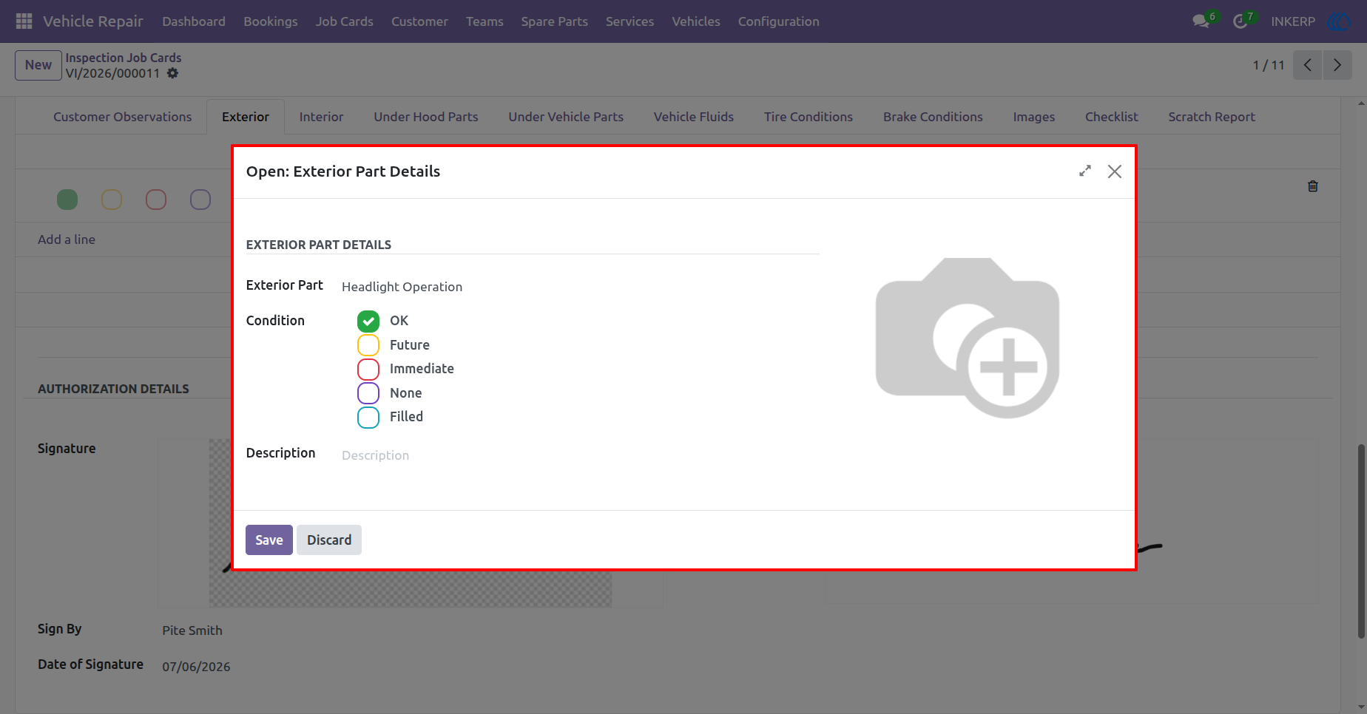Open the Vehicles menu

tap(696, 21)
